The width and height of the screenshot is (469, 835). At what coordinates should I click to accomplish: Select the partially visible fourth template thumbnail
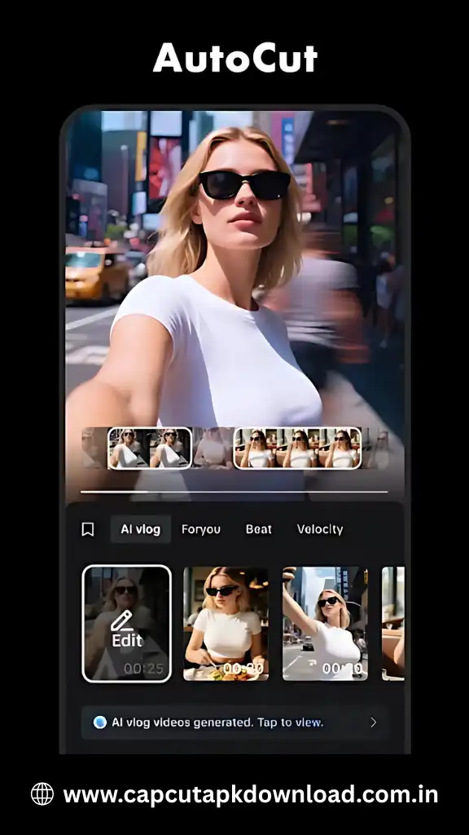393,624
